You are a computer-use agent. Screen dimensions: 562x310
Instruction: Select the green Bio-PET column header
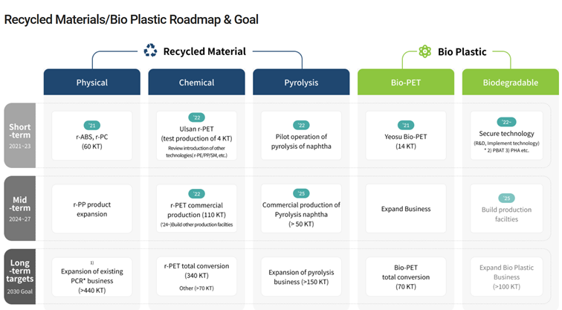[x=406, y=82]
